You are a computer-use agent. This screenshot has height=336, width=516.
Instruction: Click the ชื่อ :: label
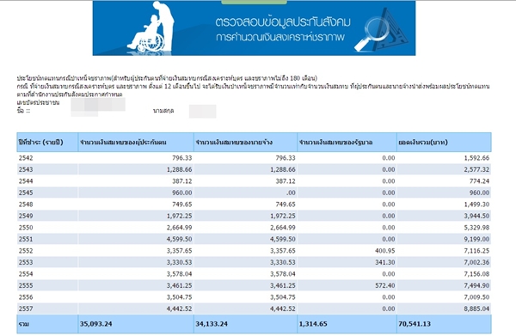point(23,111)
